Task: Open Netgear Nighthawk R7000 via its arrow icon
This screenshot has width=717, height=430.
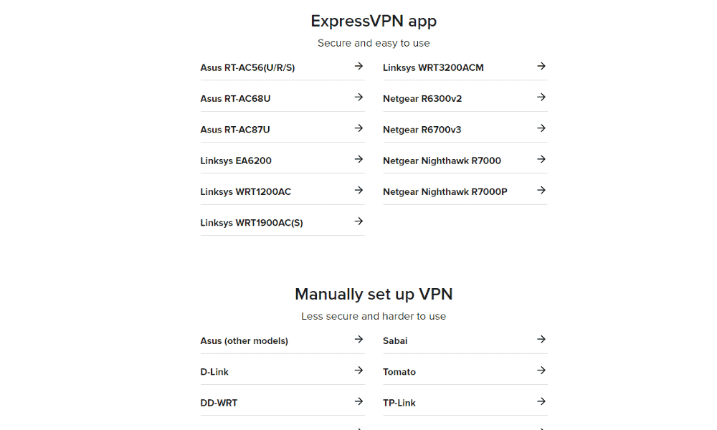Action: pos(540,159)
